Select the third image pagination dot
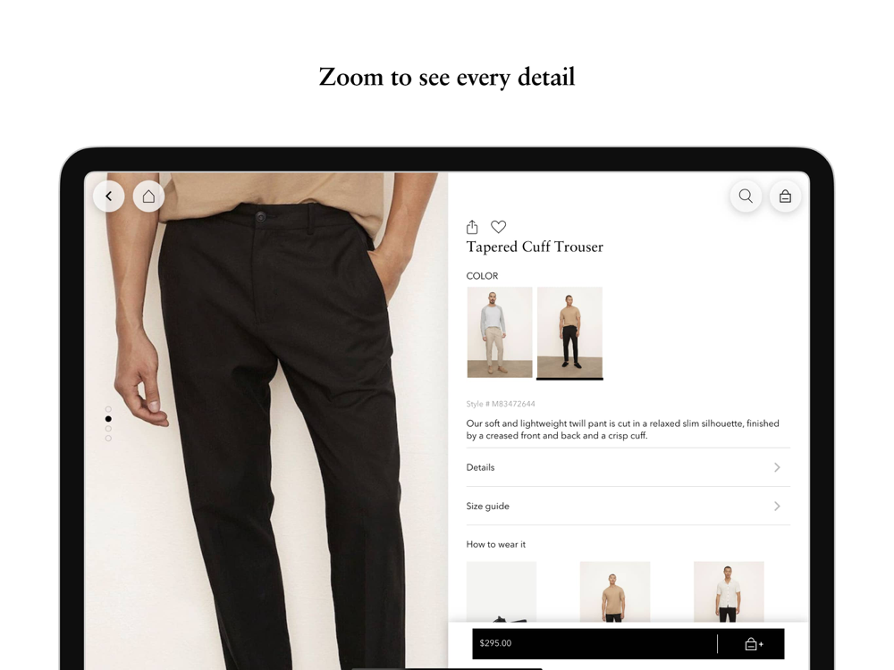 click(x=108, y=429)
